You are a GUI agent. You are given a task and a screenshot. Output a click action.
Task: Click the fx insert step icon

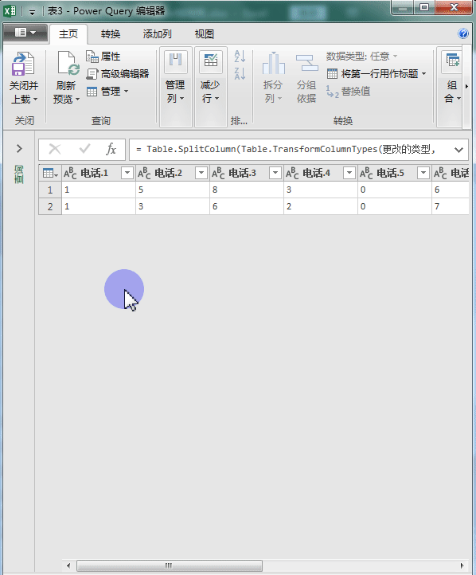click(111, 149)
